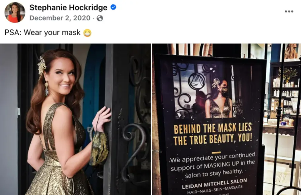This screenshot has width=301, height=195.
Task: Open the three-dot post options menu
Action: [x=289, y=11]
